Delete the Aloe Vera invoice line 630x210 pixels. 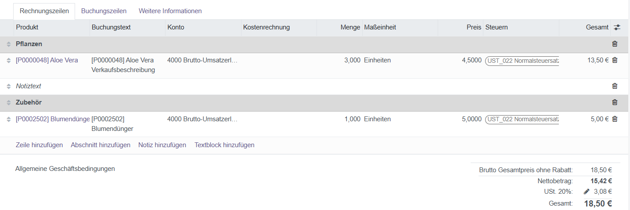pyautogui.click(x=615, y=60)
